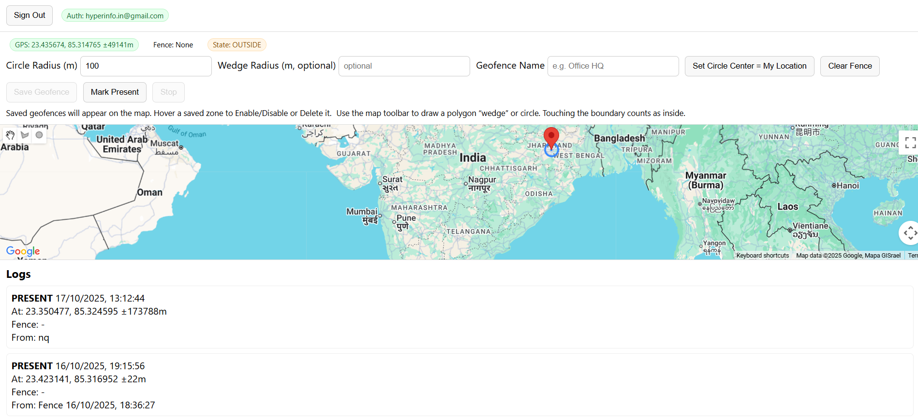This screenshot has height=419, width=918.
Task: Click the 'From: nq' log line
Action: pos(30,338)
